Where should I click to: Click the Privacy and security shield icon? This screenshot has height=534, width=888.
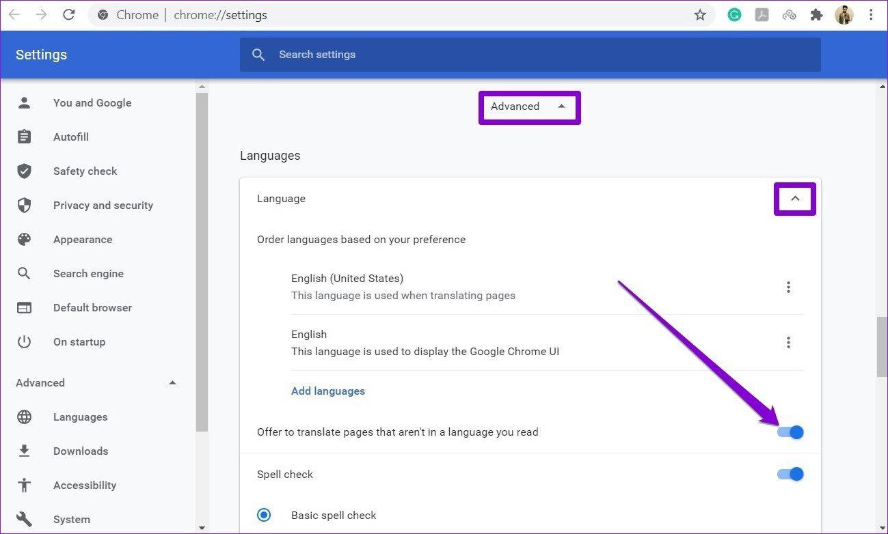(x=25, y=206)
